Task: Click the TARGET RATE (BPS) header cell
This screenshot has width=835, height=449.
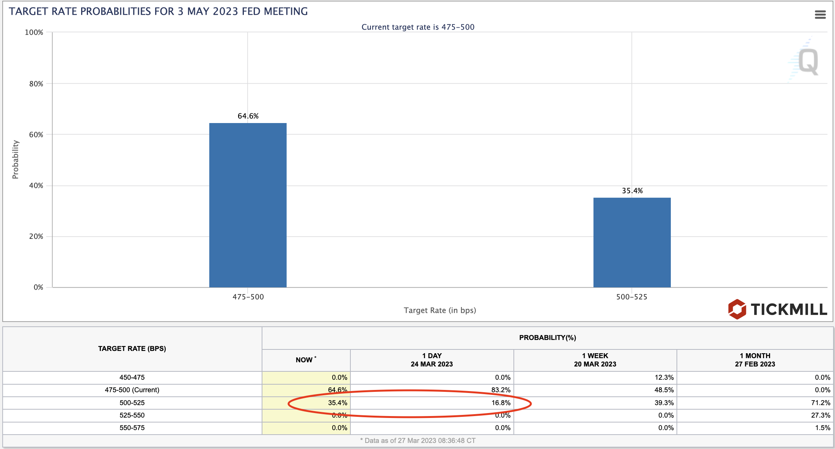Action: click(132, 349)
